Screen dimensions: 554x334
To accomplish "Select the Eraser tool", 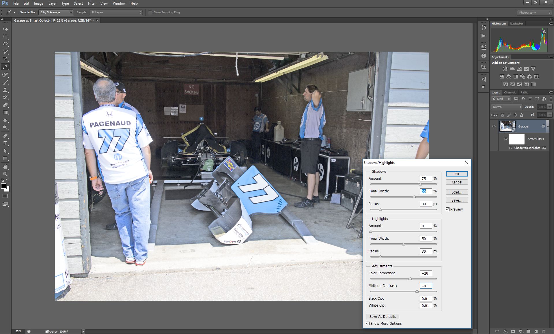I will [x=5, y=105].
